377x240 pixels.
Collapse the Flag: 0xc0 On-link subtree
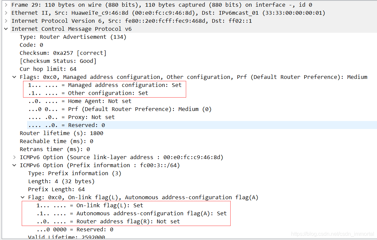[23, 198]
